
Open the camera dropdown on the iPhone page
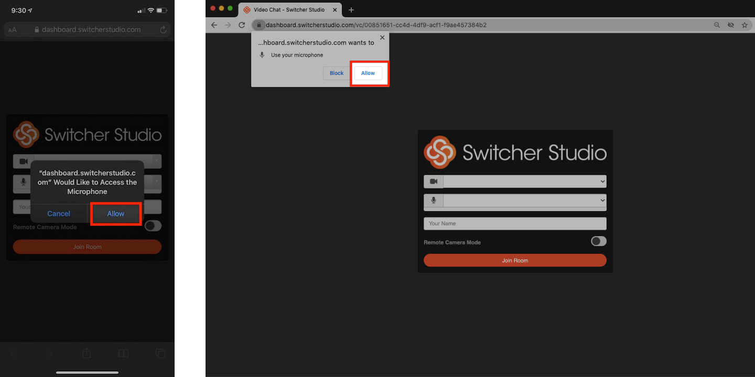(x=98, y=161)
